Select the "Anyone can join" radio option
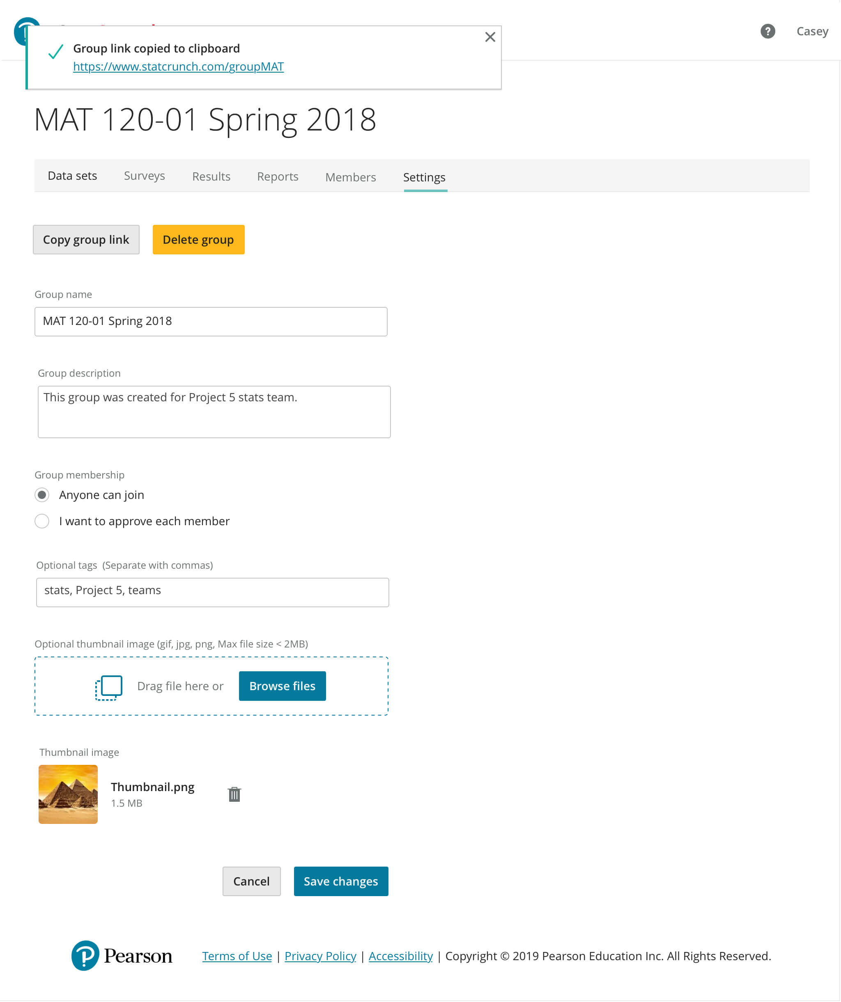The height and width of the screenshot is (1002, 841). click(42, 495)
